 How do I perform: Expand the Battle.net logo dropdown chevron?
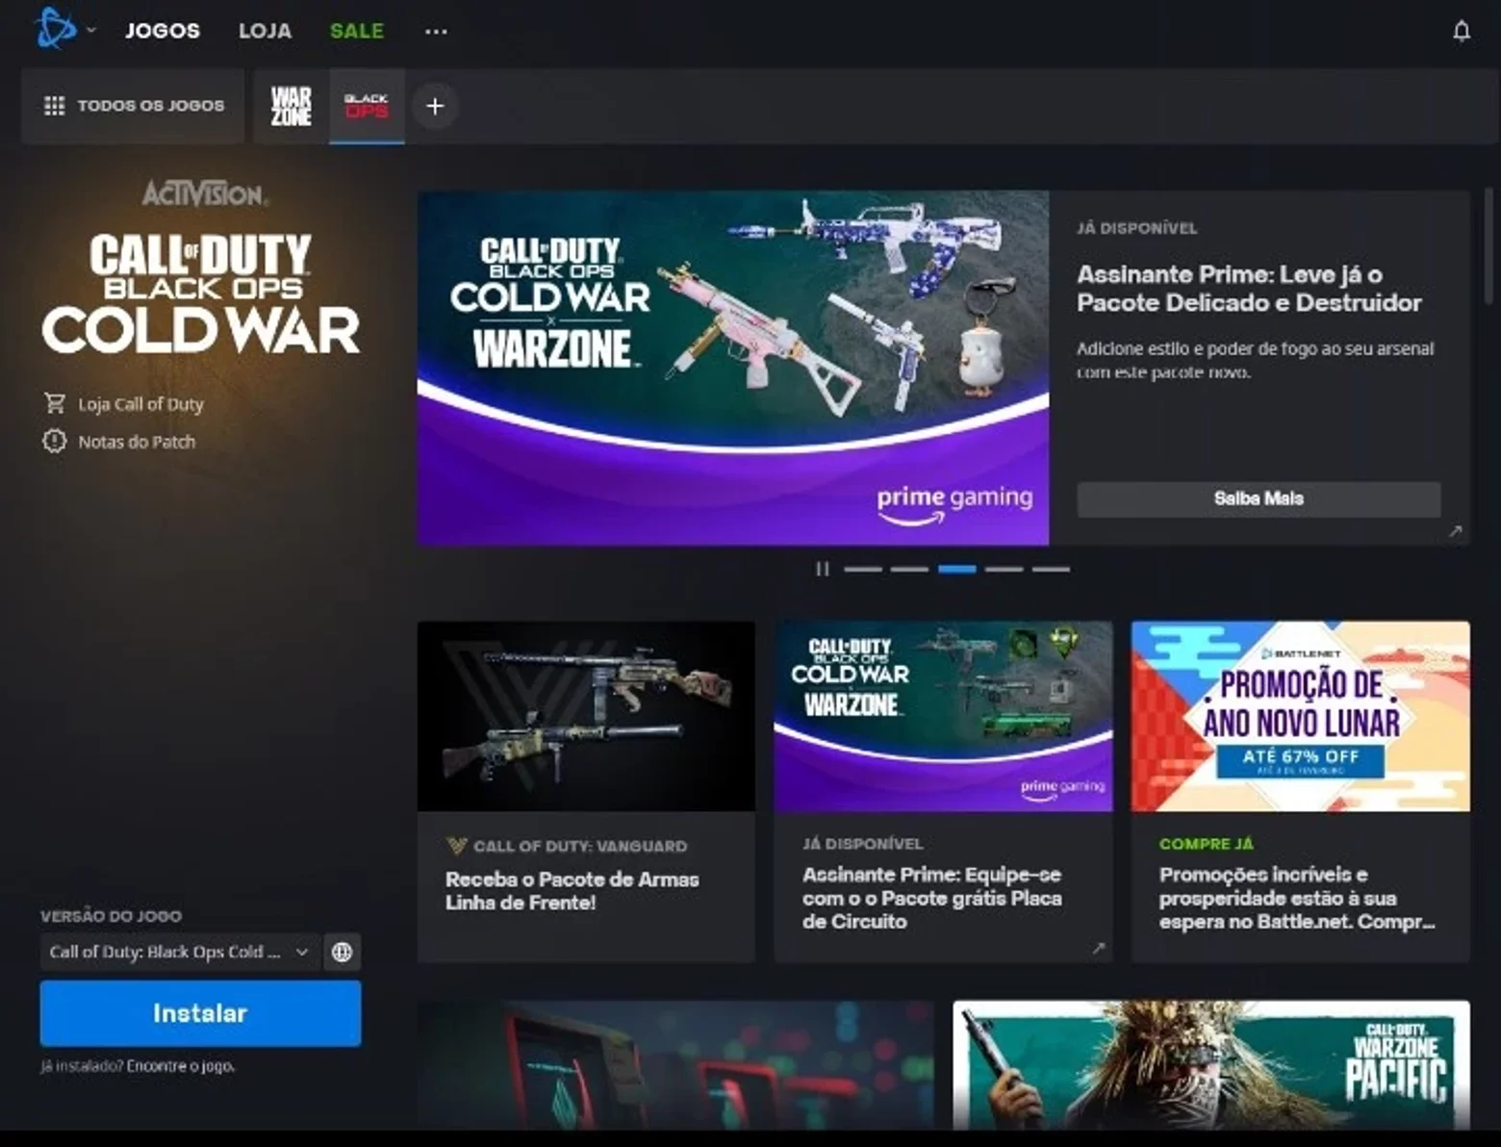[x=91, y=30]
